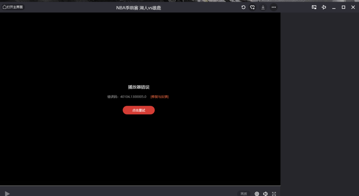This screenshot has height=196, width=359.
Task: Mute the volume speaker icon
Action: (x=265, y=194)
